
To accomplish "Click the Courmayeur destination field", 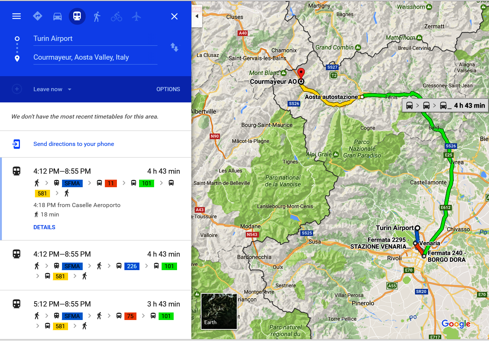I will (95, 57).
